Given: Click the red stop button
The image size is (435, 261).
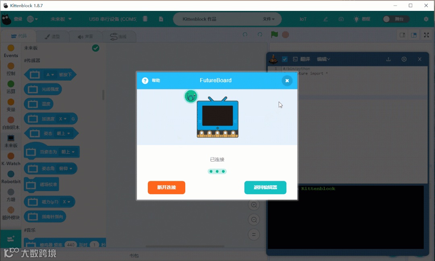Looking at the screenshot, I should pyautogui.click(x=286, y=35).
